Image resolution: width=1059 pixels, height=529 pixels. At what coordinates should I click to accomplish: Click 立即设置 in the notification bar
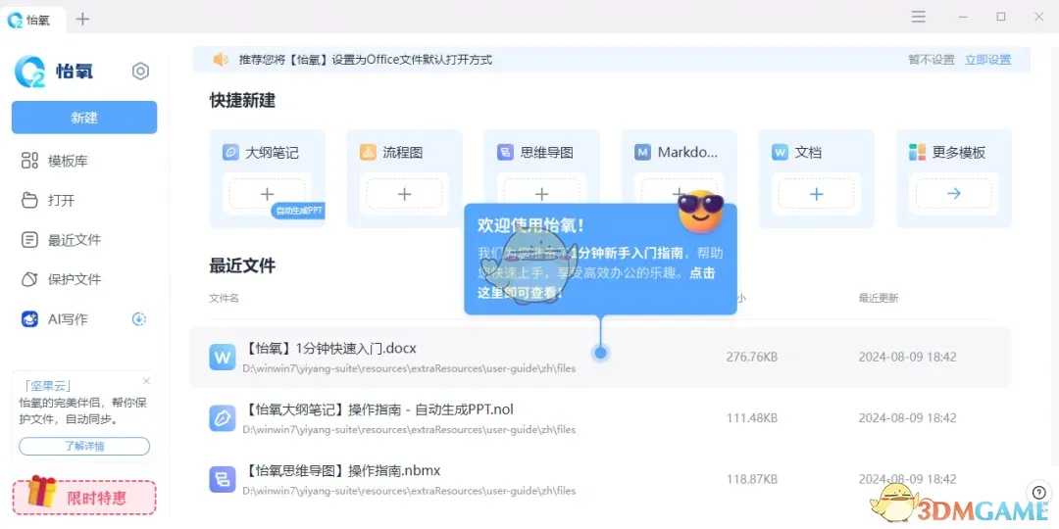987,60
